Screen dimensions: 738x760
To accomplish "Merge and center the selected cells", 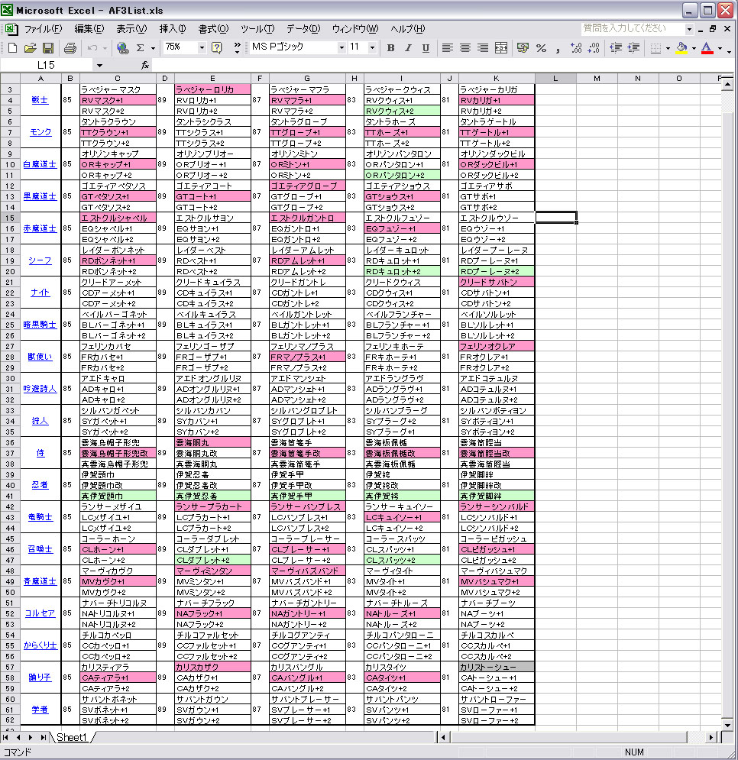I will tap(501, 47).
